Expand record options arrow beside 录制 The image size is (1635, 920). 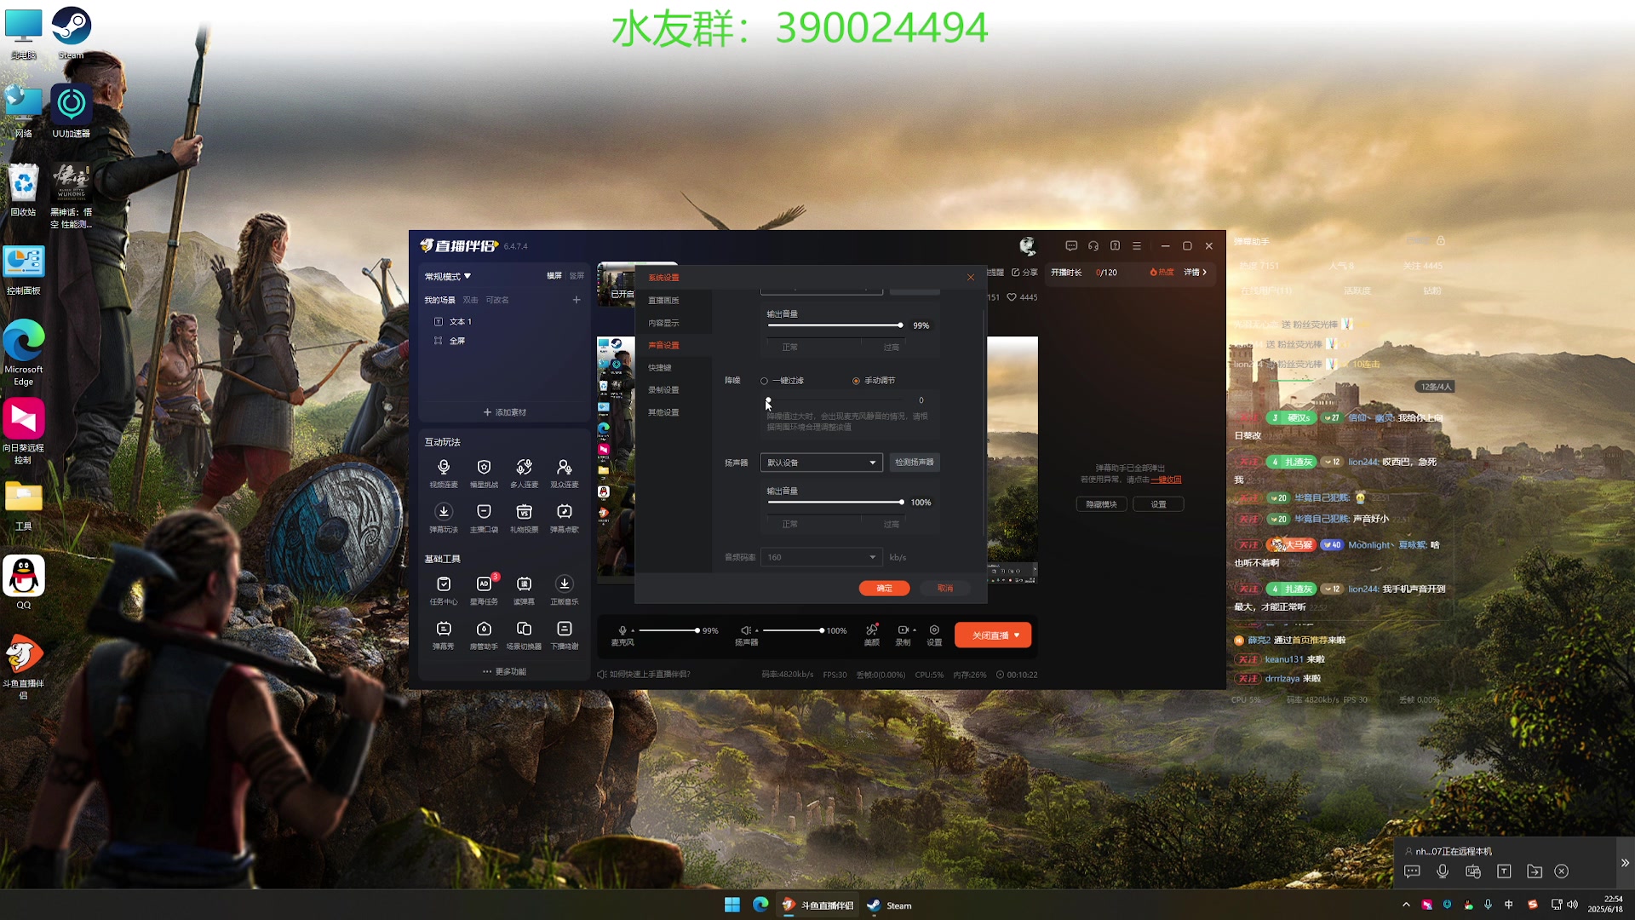(914, 630)
